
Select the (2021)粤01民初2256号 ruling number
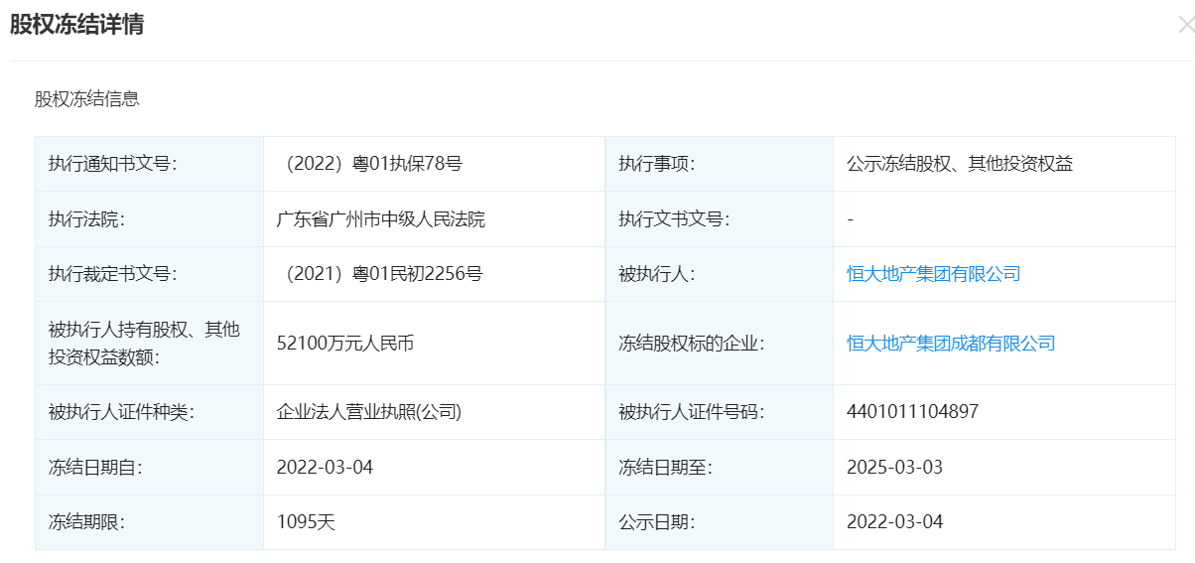click(x=379, y=274)
